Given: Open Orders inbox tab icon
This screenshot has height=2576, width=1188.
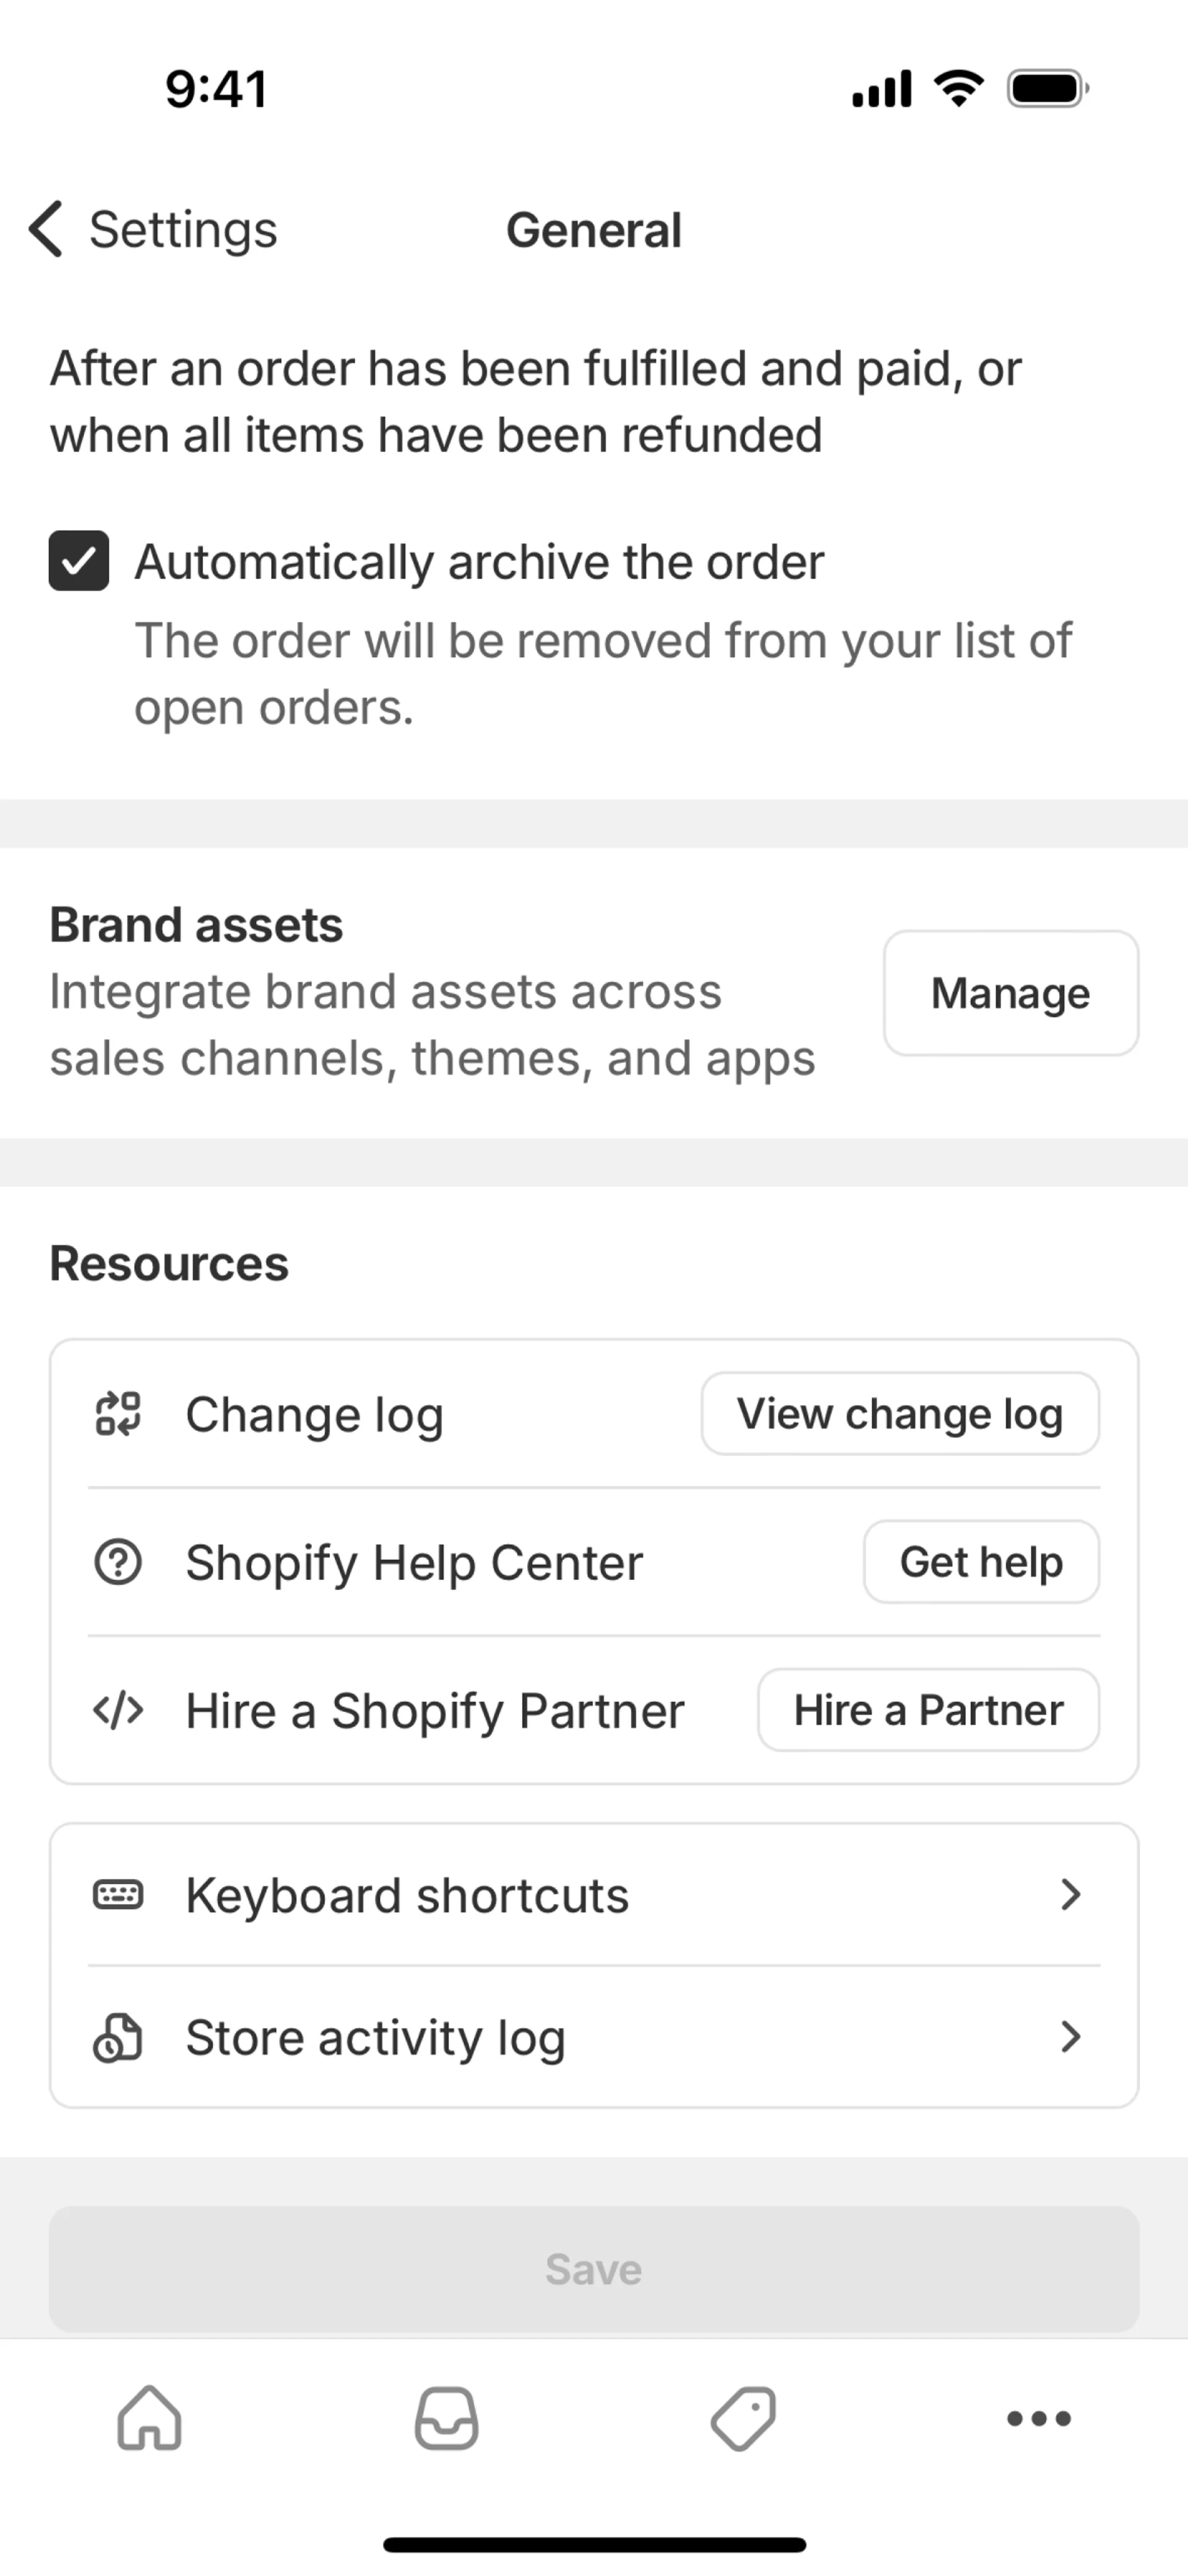Looking at the screenshot, I should pos(446,2418).
